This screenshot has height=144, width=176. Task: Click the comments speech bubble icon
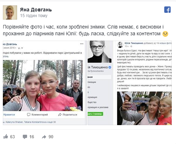(x=25, y=137)
